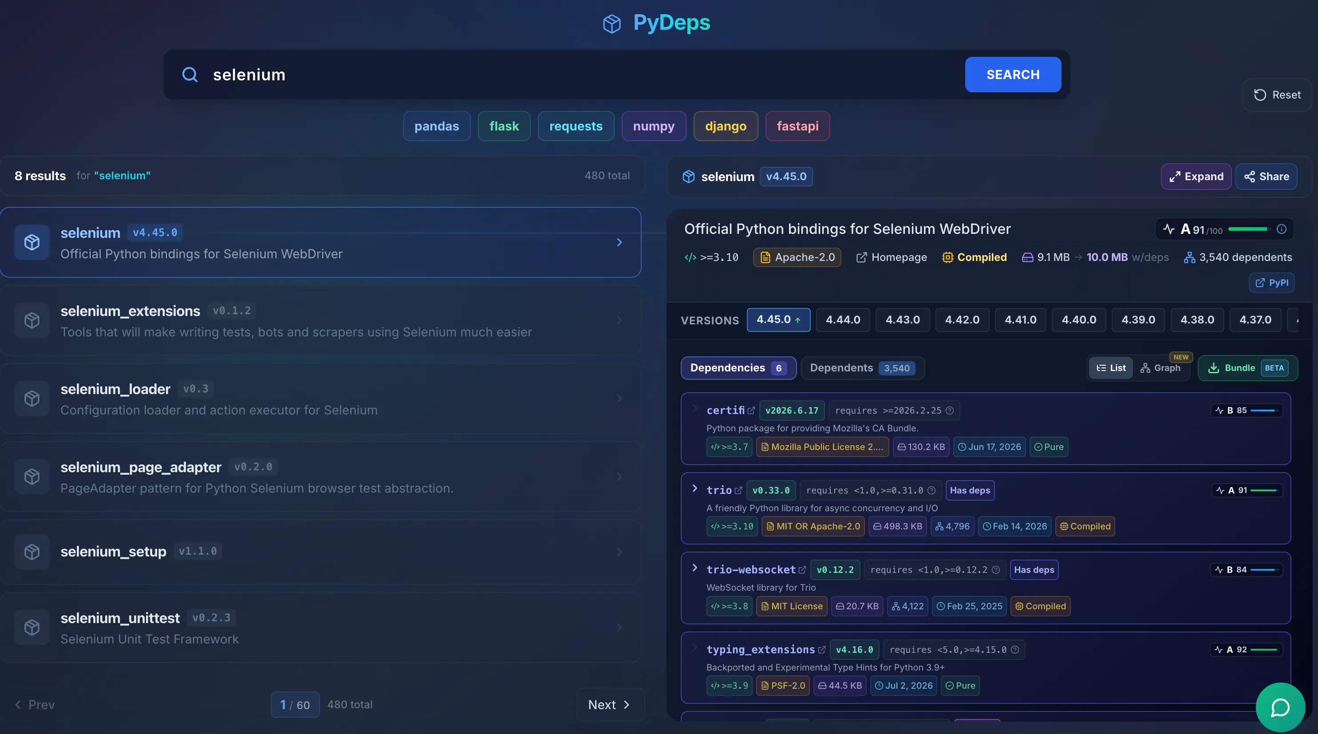The width and height of the screenshot is (1318, 734).
Task: Select version 4.45.0
Action: pos(778,320)
